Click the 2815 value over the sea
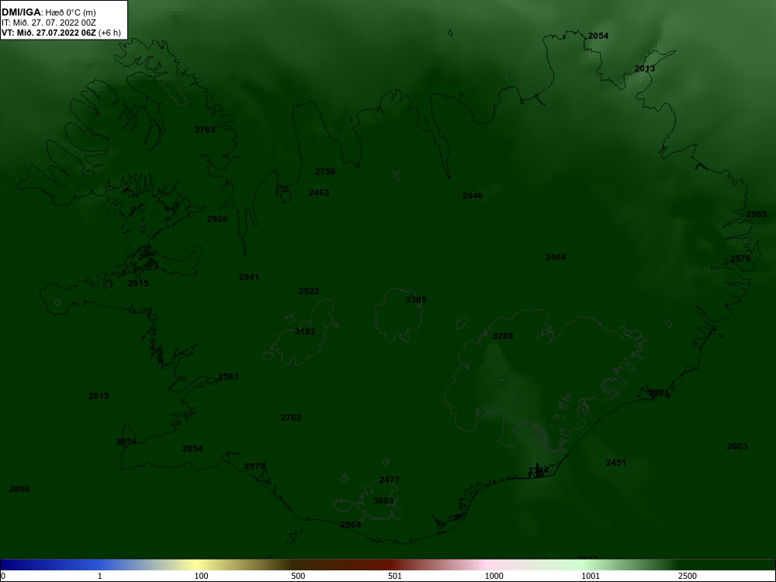The width and height of the screenshot is (776, 582). point(99,396)
